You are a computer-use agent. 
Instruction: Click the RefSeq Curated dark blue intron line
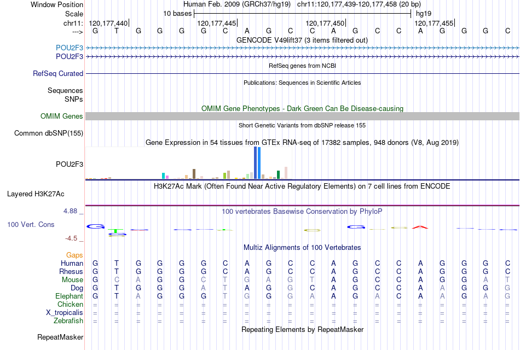302,74
